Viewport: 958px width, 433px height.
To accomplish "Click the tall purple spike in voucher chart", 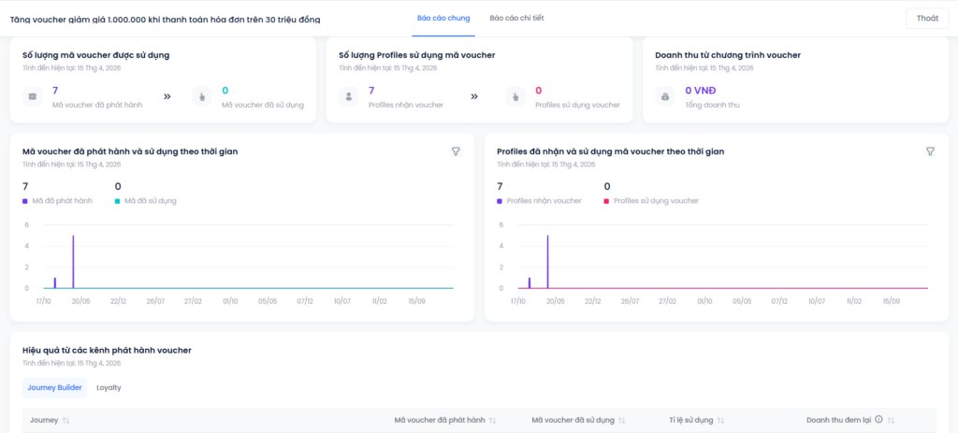I will (x=73, y=262).
